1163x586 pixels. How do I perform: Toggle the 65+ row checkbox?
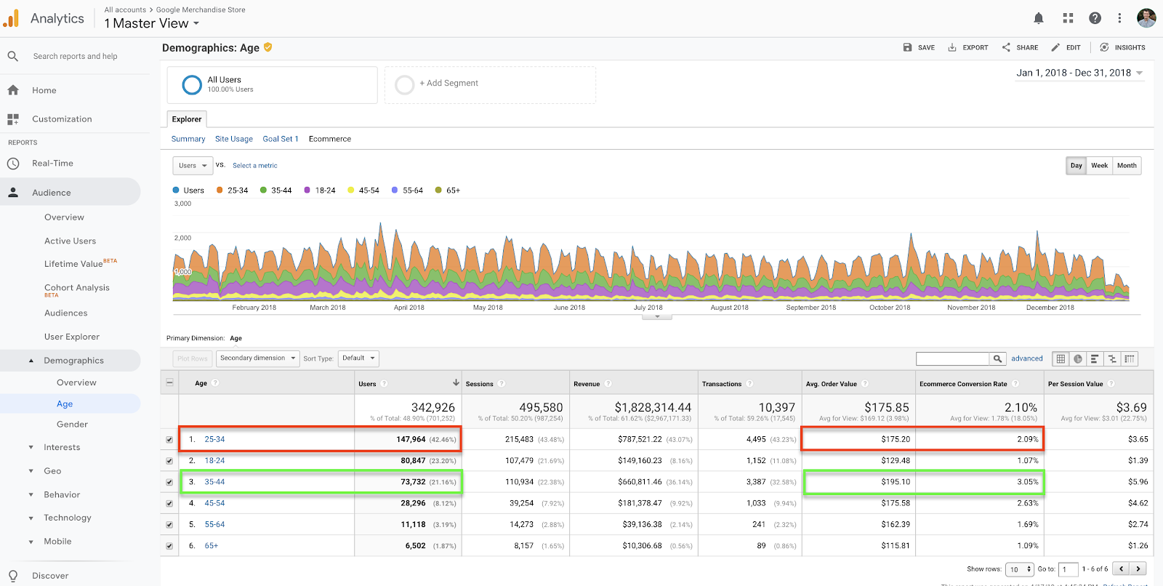coord(169,546)
